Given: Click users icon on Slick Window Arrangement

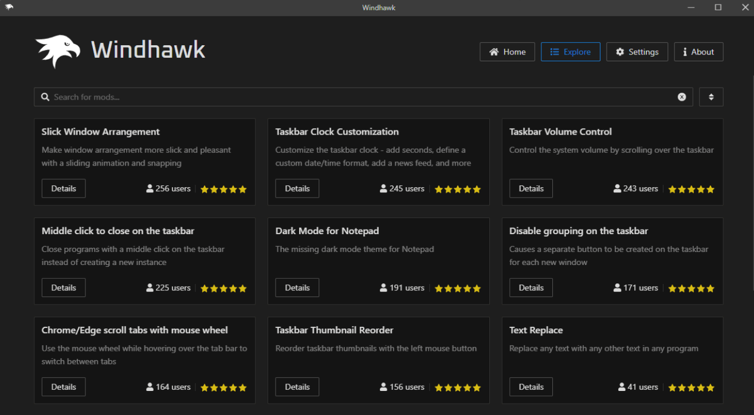Looking at the screenshot, I should point(150,188).
